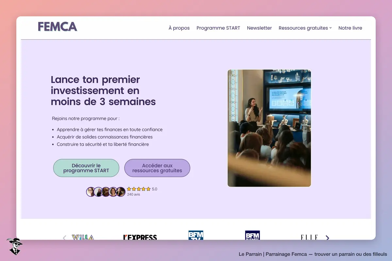Go to Programme START menu item
The height and width of the screenshot is (261, 392).
[x=218, y=28]
